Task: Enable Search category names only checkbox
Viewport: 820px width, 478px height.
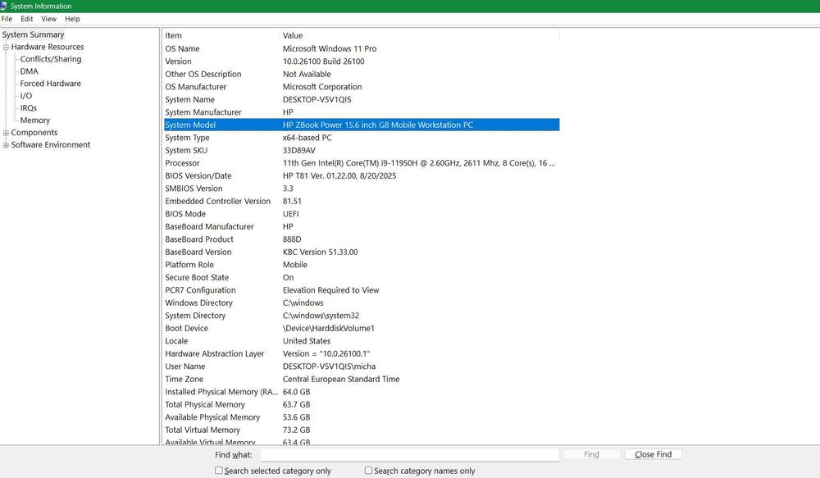Action: [368, 471]
